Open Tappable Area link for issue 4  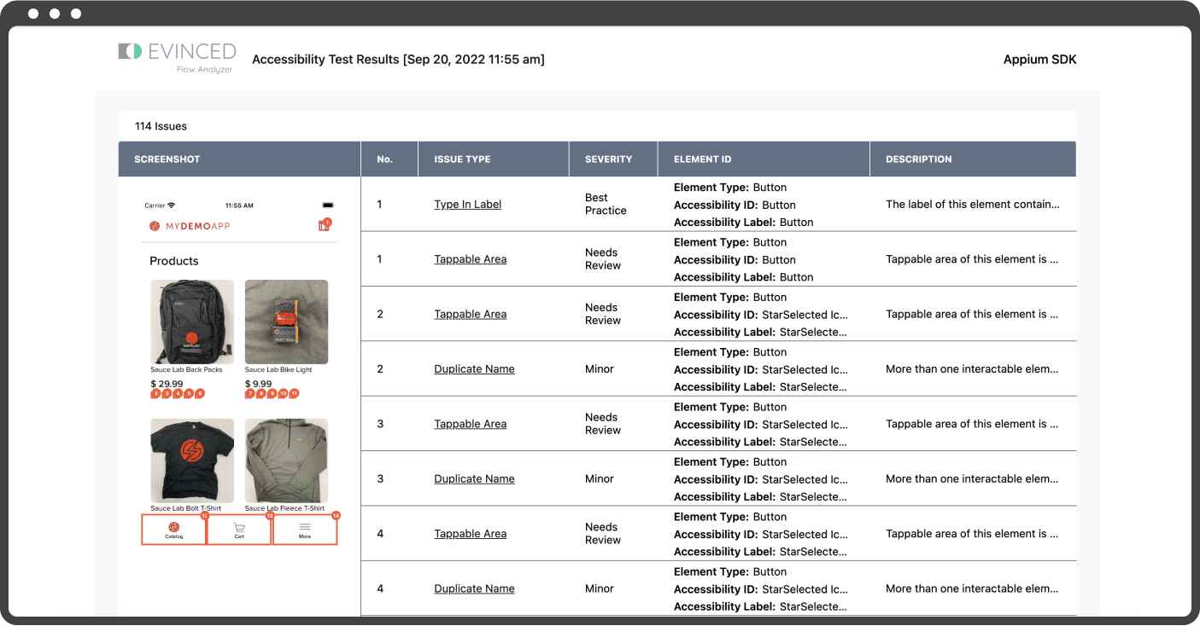[470, 534]
